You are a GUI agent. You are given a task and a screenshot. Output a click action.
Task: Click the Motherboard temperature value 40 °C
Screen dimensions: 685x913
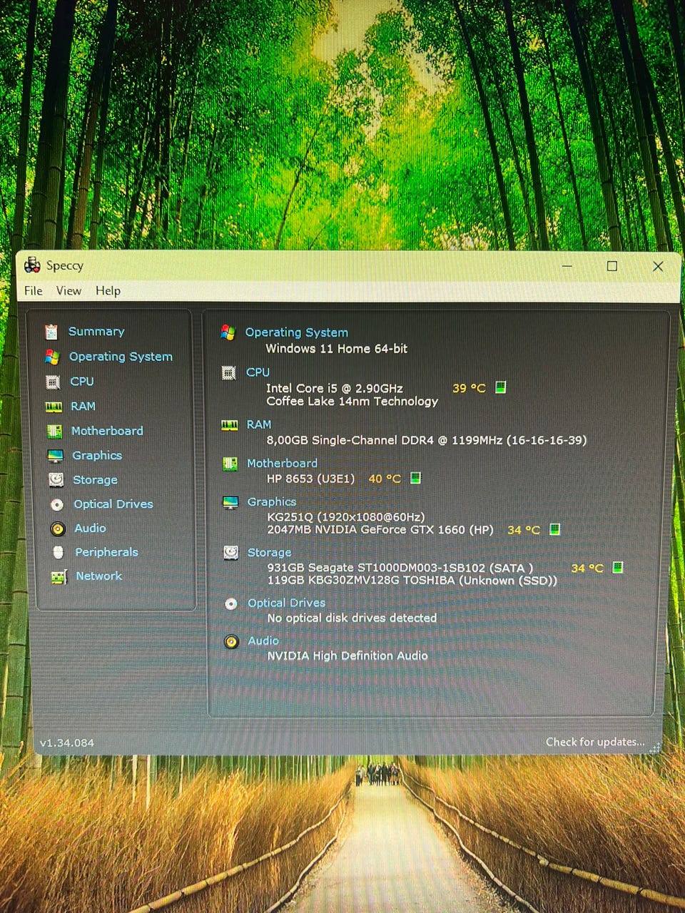[385, 479]
